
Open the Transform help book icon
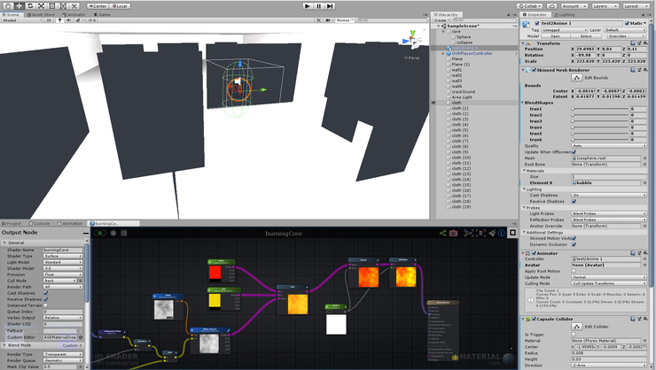633,43
